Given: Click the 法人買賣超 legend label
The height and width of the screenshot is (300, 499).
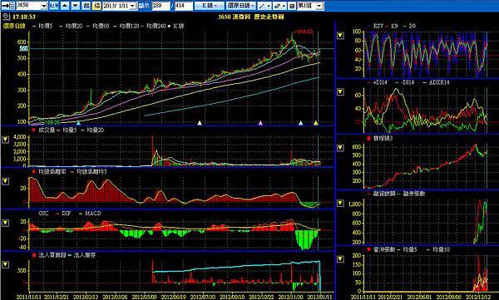Looking at the screenshot, I should 52,255.
